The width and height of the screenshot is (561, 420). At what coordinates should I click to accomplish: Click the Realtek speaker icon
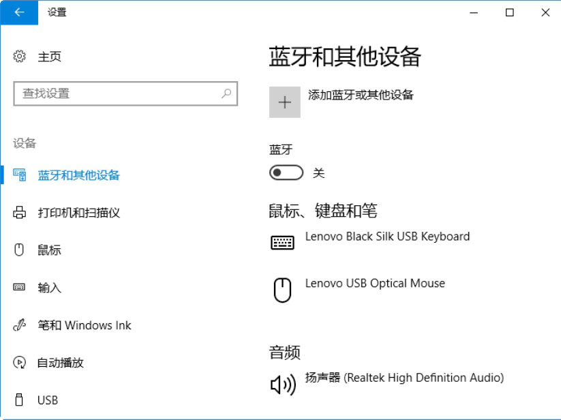[282, 385]
